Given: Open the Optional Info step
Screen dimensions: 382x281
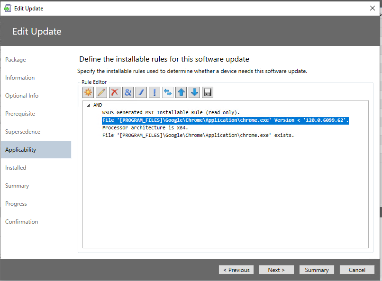Looking at the screenshot, I should point(22,96).
